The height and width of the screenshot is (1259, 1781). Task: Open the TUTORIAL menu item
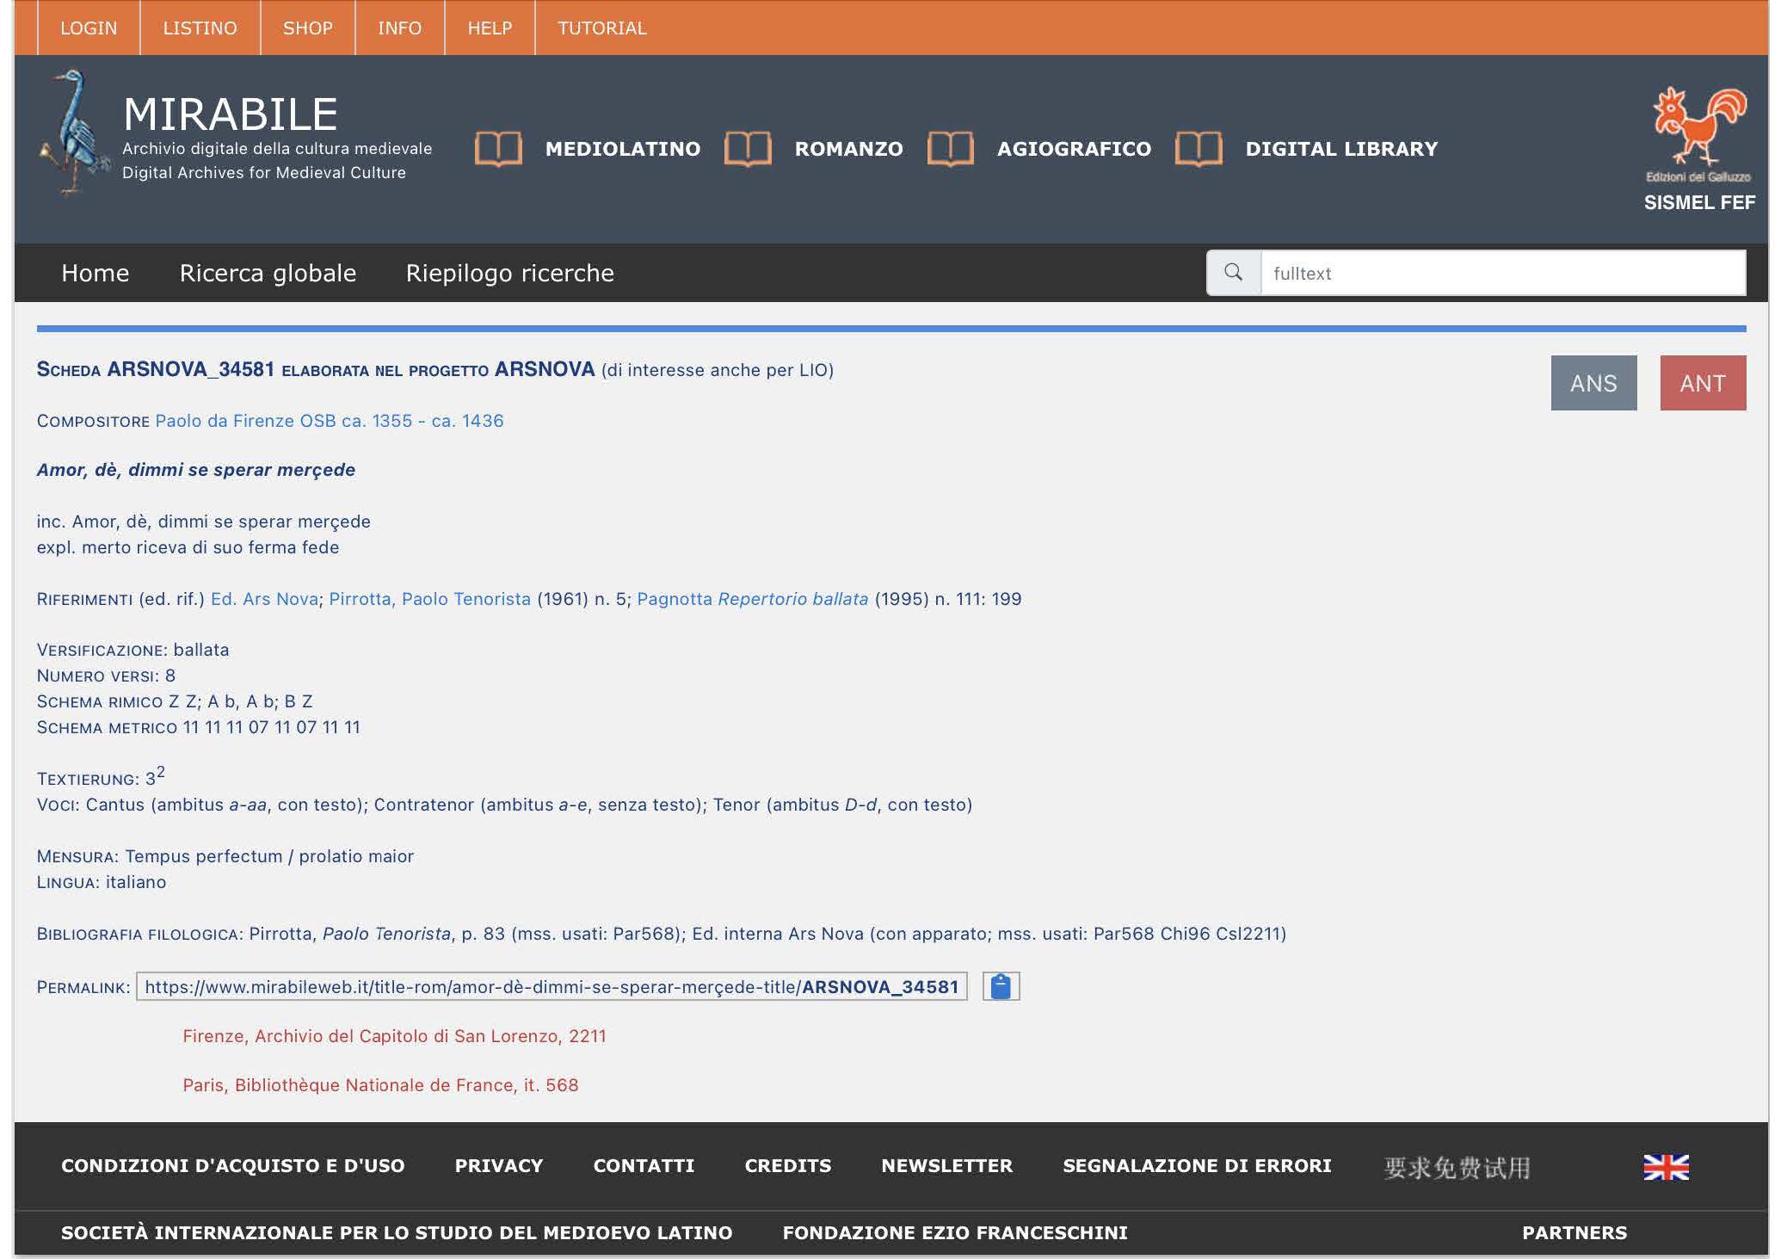(x=601, y=28)
